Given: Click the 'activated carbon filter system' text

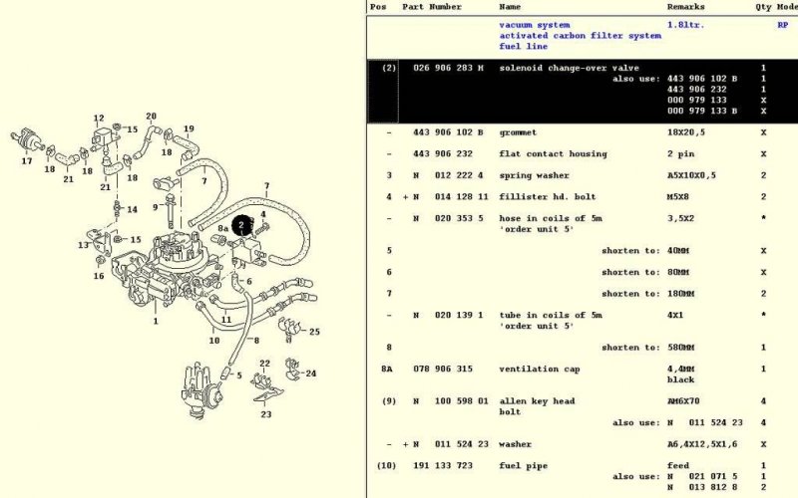Looking at the screenshot, I should 580,36.
